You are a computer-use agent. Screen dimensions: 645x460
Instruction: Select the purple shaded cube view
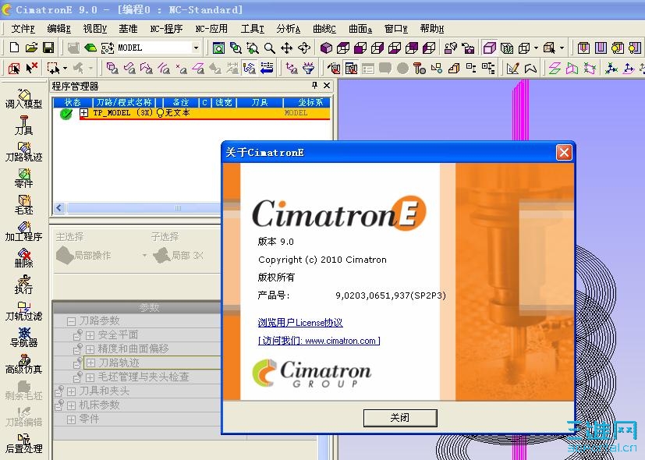[x=326, y=48]
